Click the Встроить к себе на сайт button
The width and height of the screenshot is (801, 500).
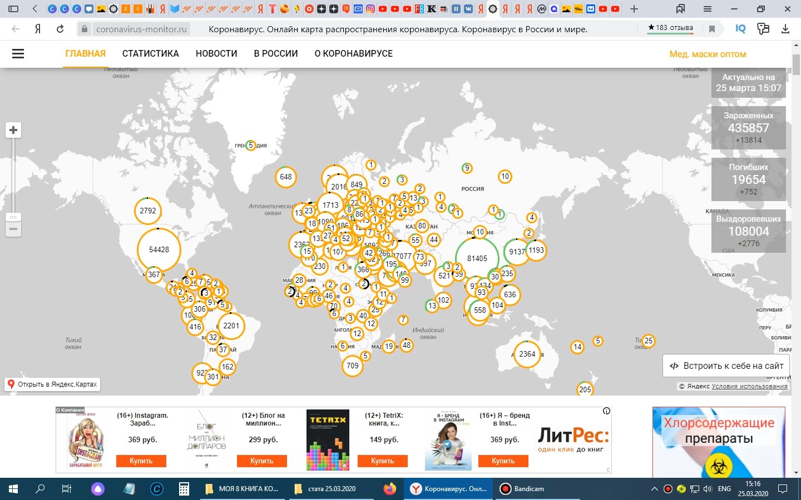[726, 366]
